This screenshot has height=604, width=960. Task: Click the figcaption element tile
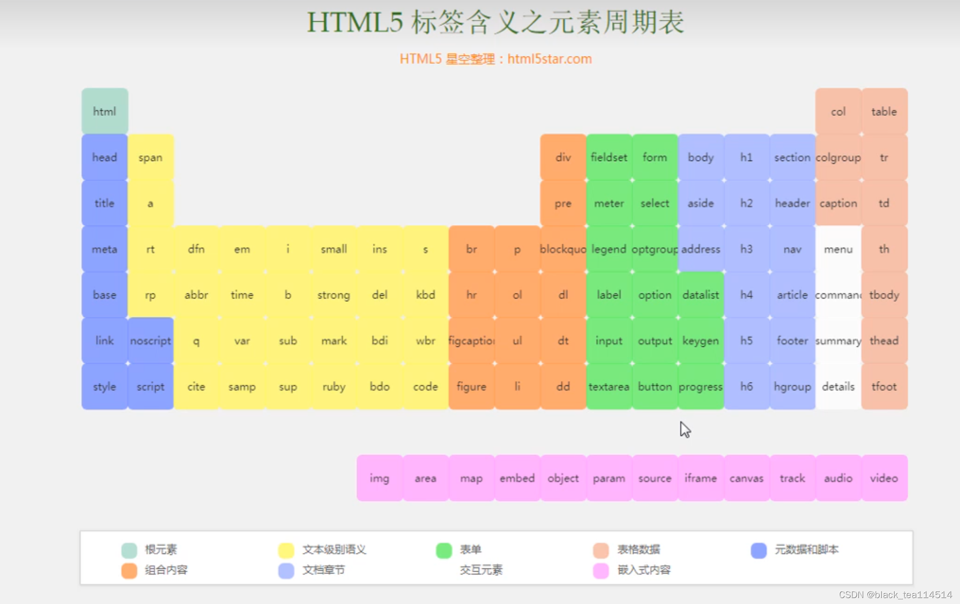[471, 340]
